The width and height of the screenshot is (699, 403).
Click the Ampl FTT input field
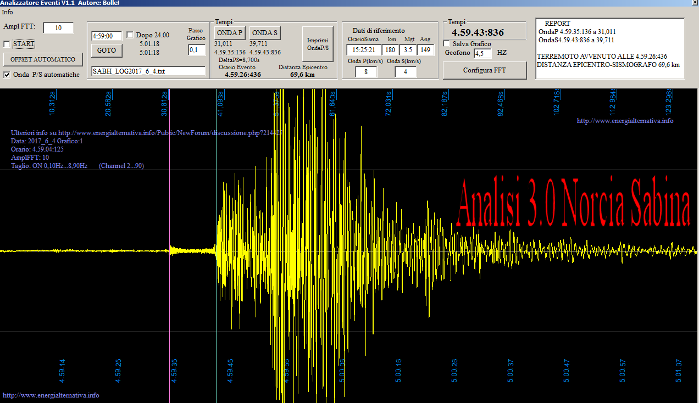(58, 28)
